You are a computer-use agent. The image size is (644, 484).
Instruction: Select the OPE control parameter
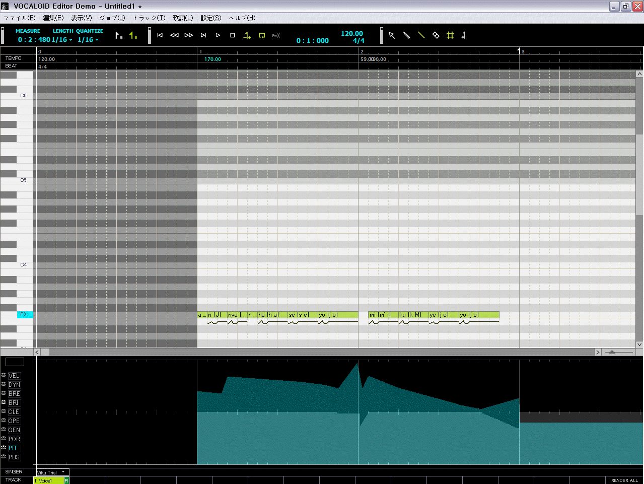coord(14,421)
